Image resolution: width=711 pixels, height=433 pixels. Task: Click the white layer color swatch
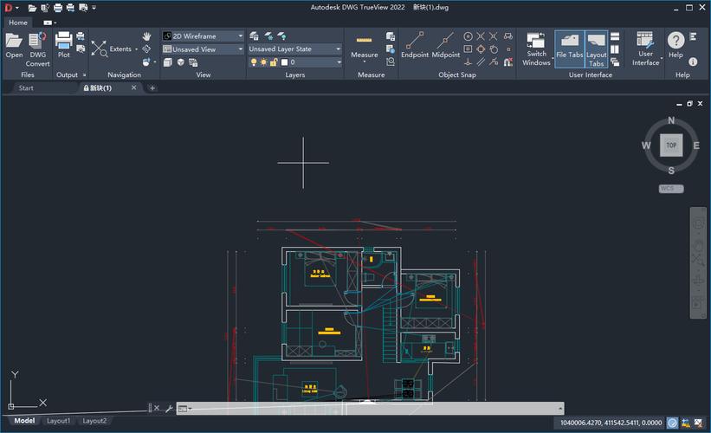(284, 62)
